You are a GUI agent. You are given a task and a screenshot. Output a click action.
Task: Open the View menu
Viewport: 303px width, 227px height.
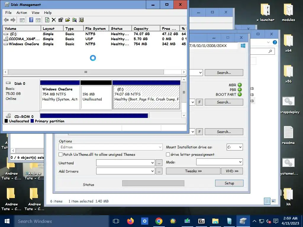(36, 13)
